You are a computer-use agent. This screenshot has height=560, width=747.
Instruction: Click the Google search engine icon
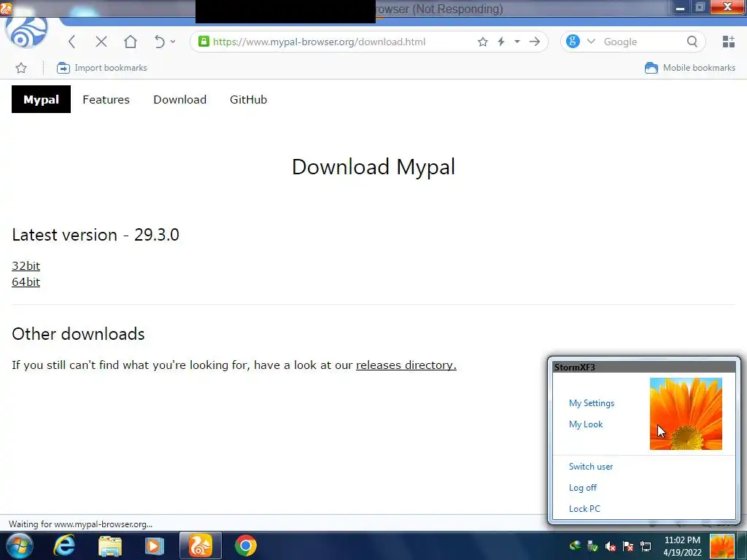tap(573, 42)
